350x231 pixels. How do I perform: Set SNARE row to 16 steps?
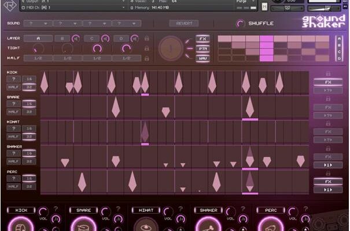coord(28,103)
